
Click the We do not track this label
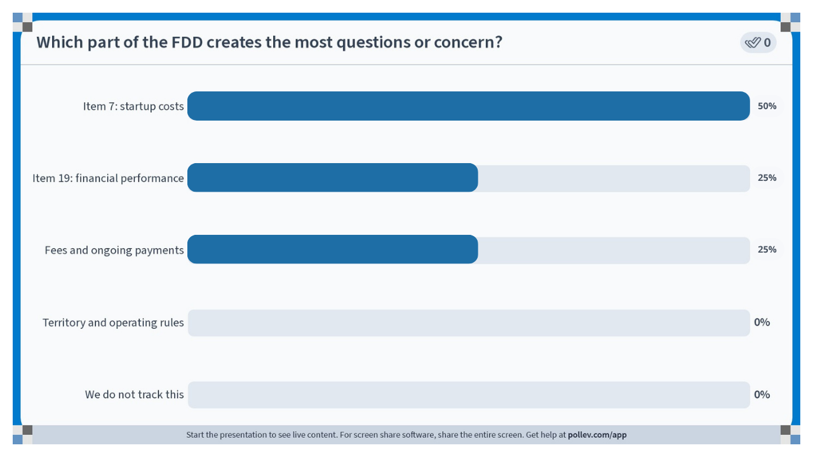point(135,394)
